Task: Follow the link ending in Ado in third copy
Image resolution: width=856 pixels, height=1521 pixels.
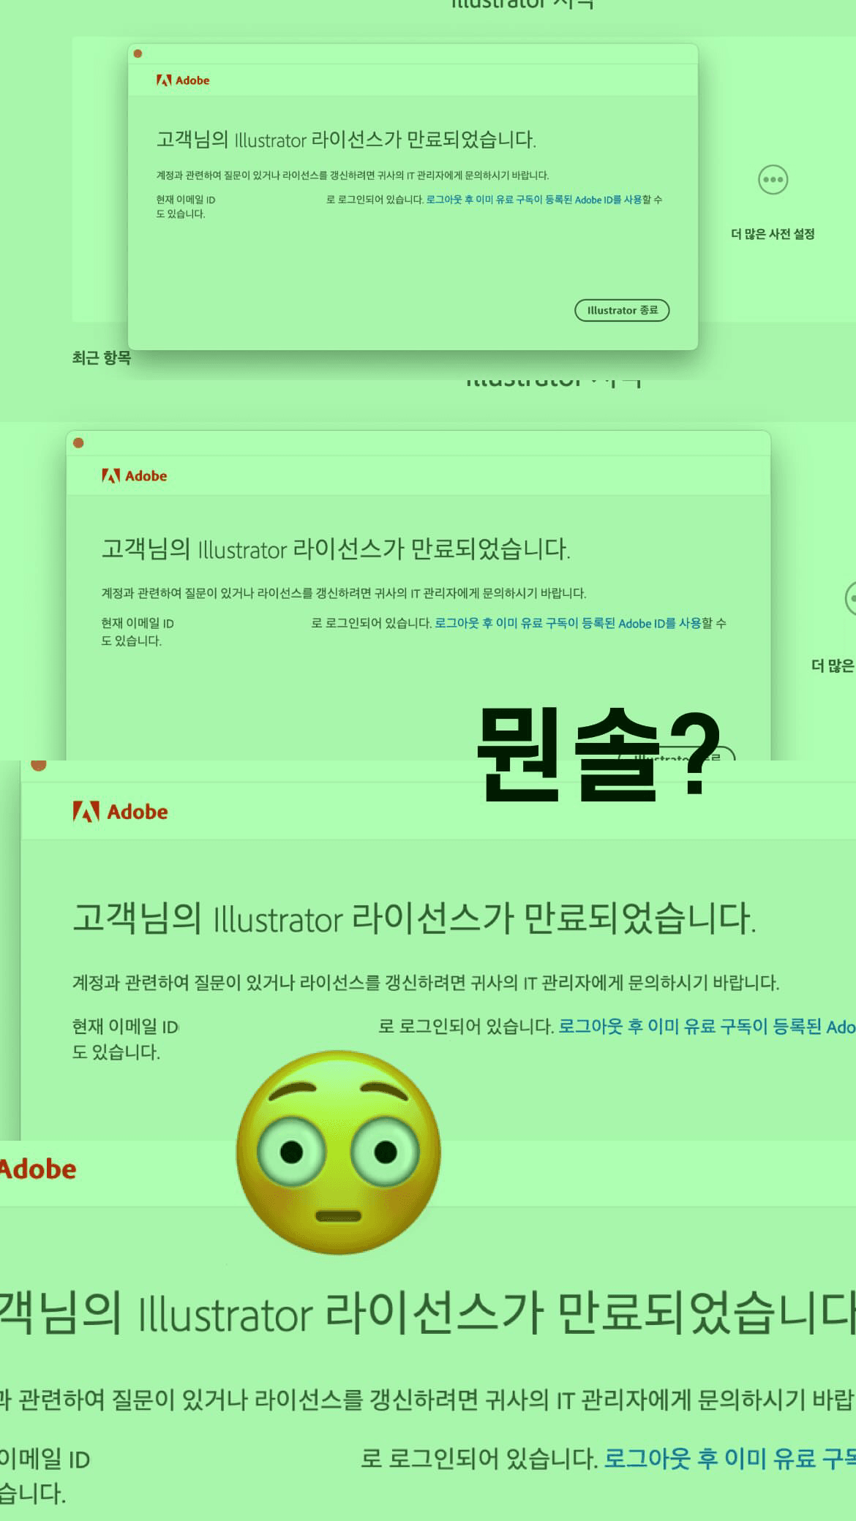Action: 707,1027
